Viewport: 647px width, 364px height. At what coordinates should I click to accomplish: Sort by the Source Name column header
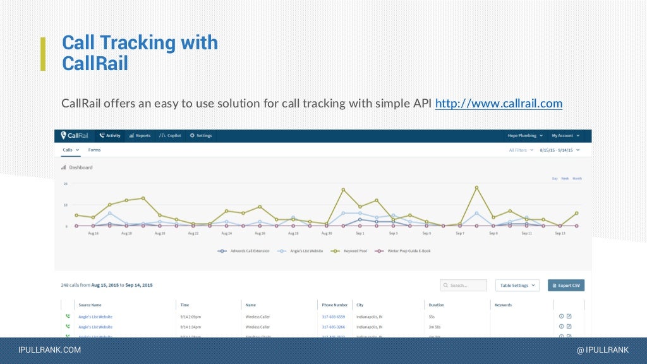pos(90,305)
